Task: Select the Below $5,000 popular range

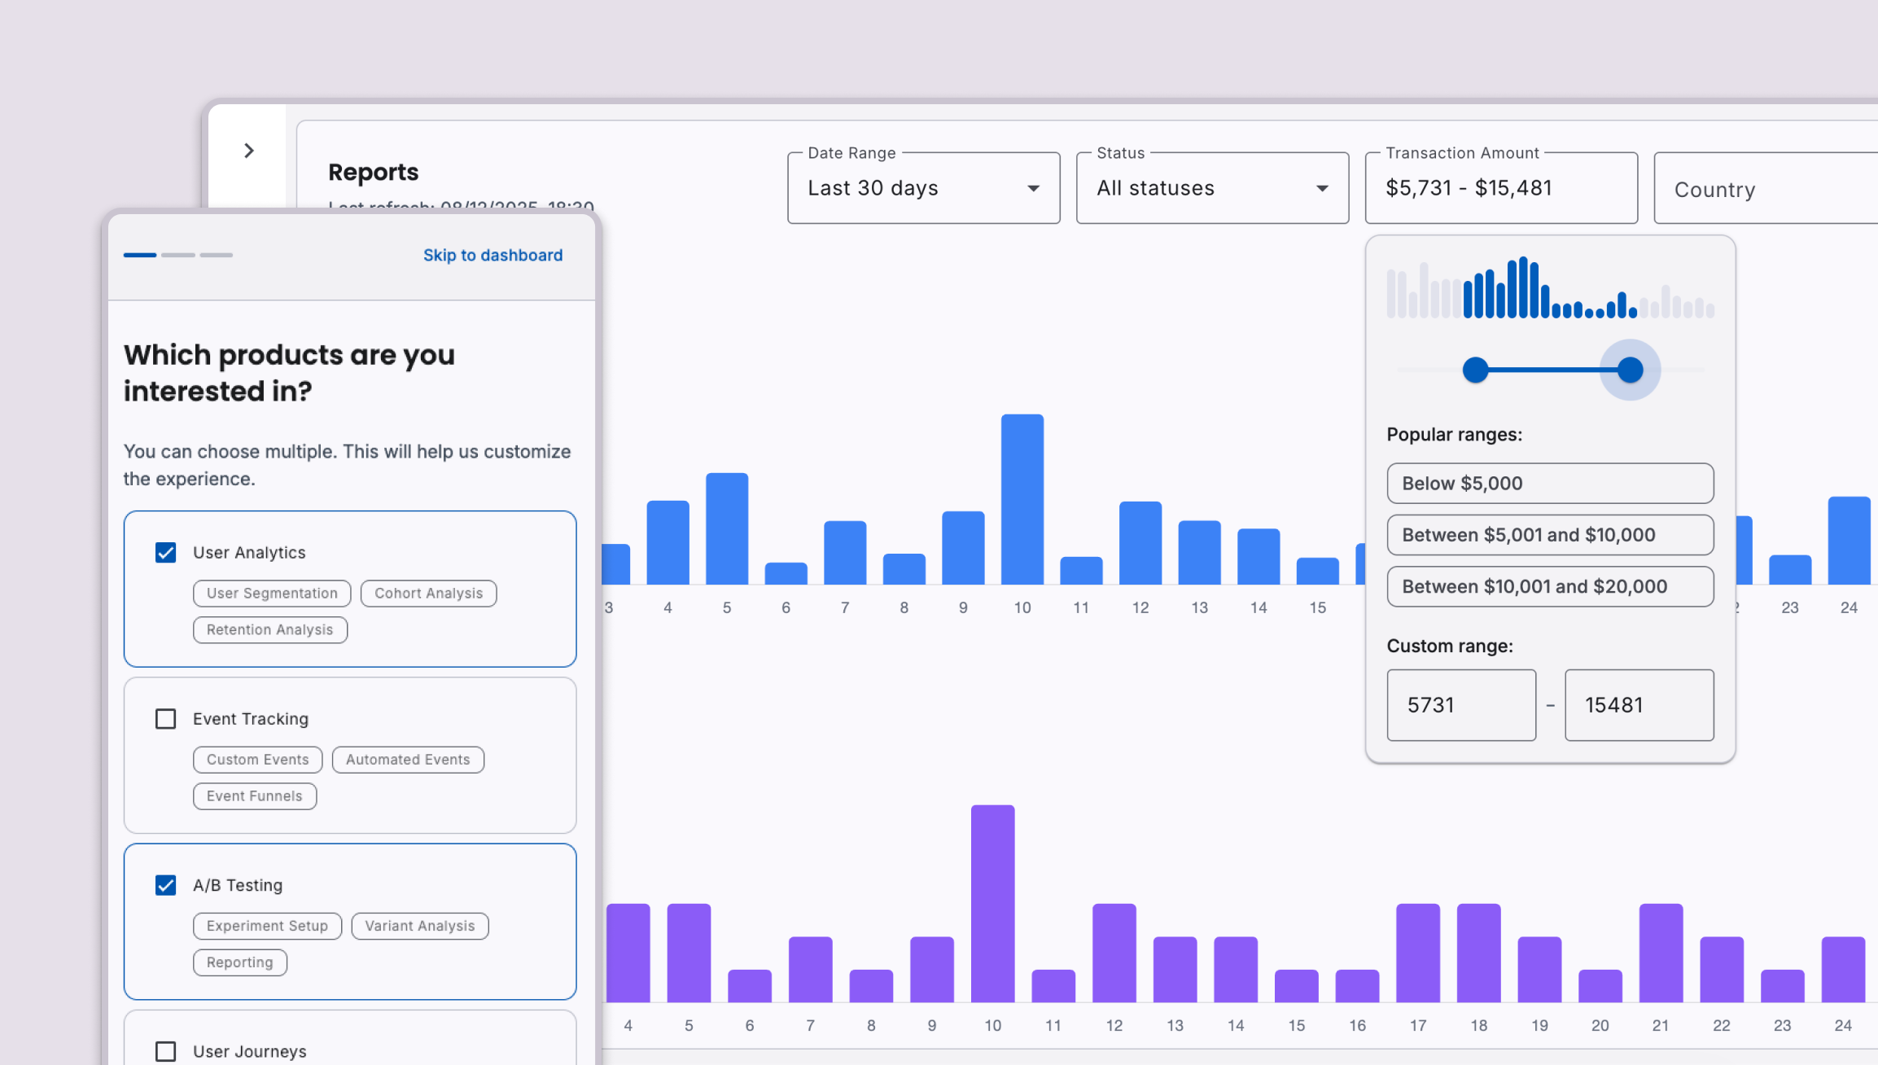Action: pos(1549,483)
